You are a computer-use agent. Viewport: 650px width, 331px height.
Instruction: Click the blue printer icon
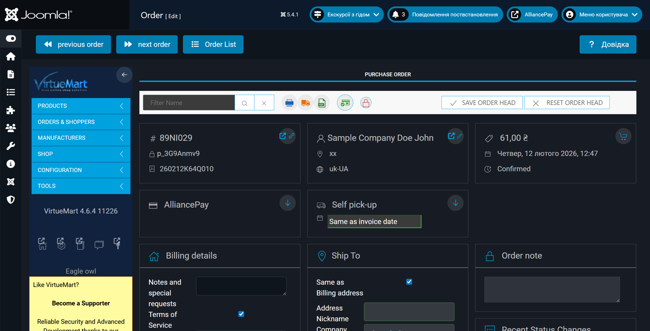coord(289,103)
